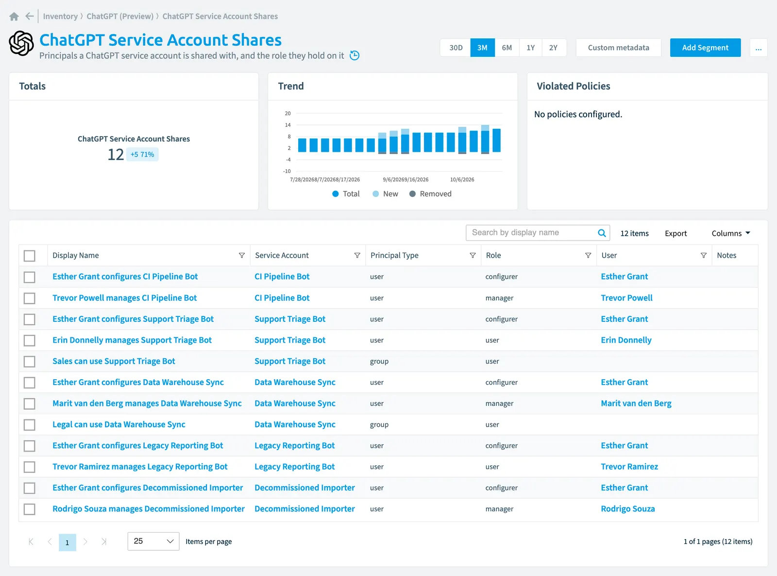Select the 2Y time range

(x=554, y=48)
